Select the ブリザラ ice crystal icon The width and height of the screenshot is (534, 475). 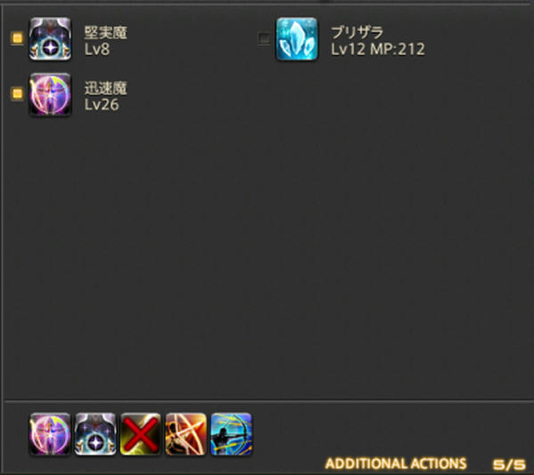click(296, 39)
